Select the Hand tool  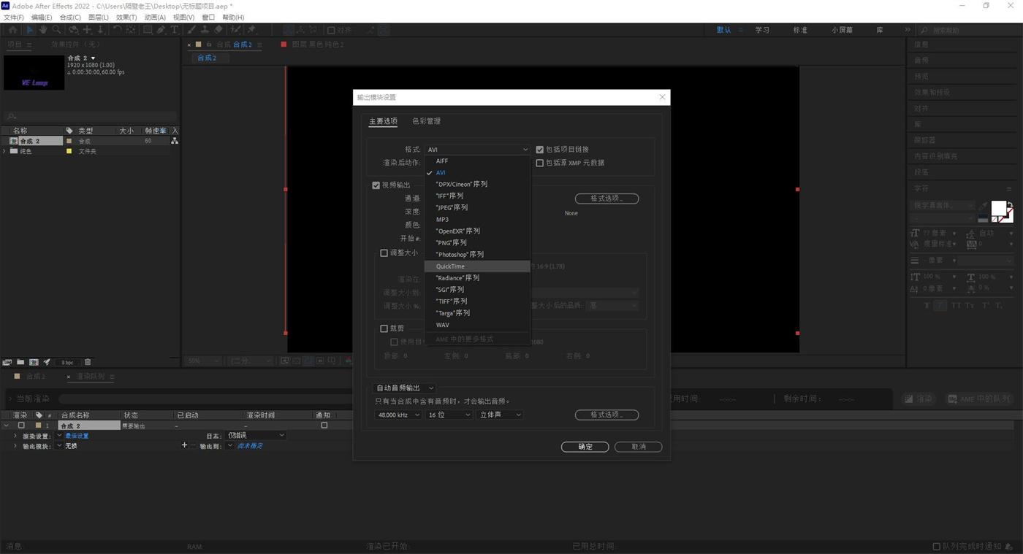tap(43, 30)
